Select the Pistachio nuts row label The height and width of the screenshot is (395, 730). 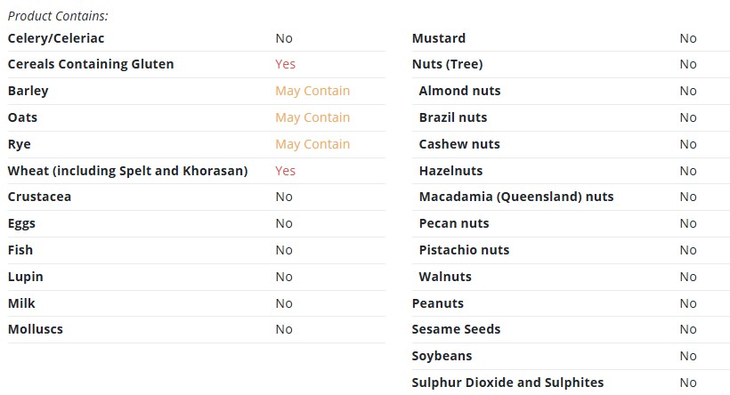click(464, 250)
